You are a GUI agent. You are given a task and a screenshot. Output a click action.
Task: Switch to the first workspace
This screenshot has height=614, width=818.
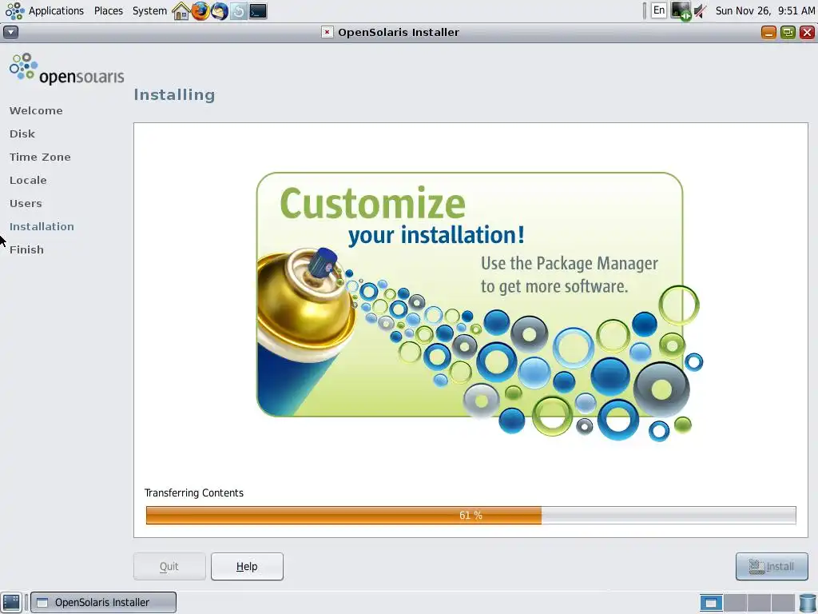coord(711,603)
